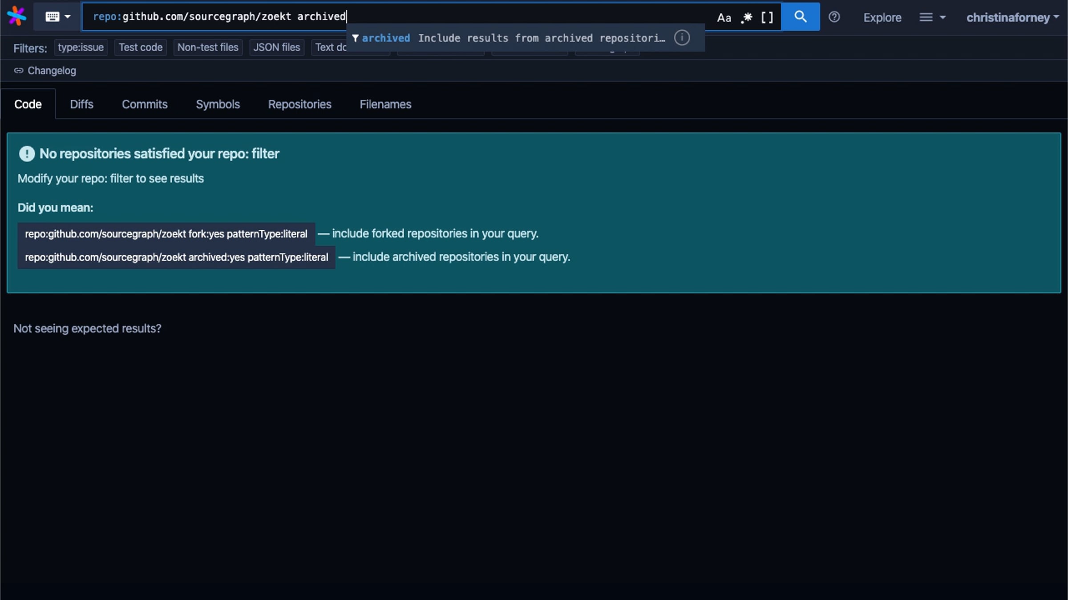This screenshot has width=1068, height=600.
Task: Click 'Did you mean:' text
Action: click(x=56, y=208)
